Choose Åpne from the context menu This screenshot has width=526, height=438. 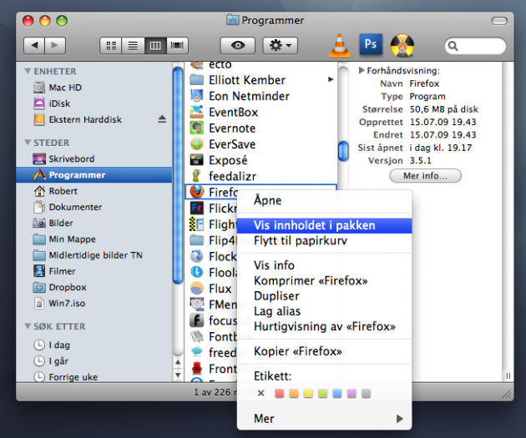pyautogui.click(x=325, y=200)
